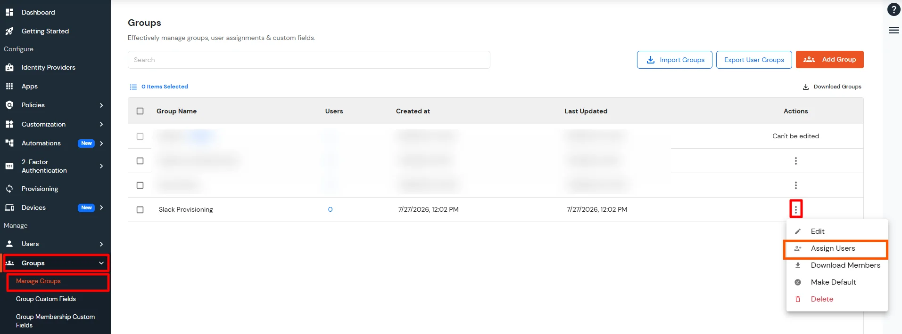Collapse the Groups submenu chevron
The height and width of the screenshot is (334, 902).
(x=101, y=263)
